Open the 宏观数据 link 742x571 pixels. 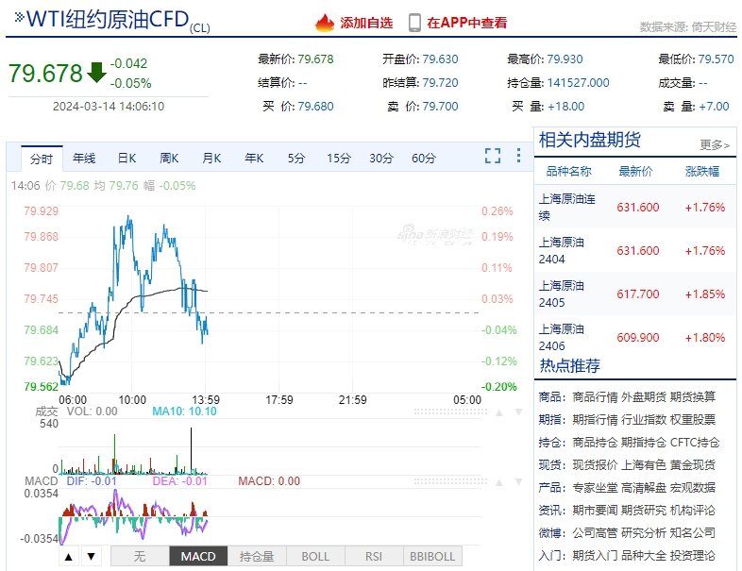point(693,487)
